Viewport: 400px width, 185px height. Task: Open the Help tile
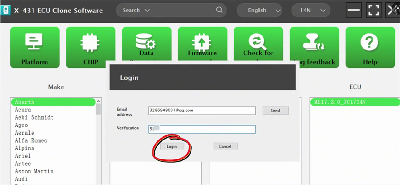tap(370, 47)
